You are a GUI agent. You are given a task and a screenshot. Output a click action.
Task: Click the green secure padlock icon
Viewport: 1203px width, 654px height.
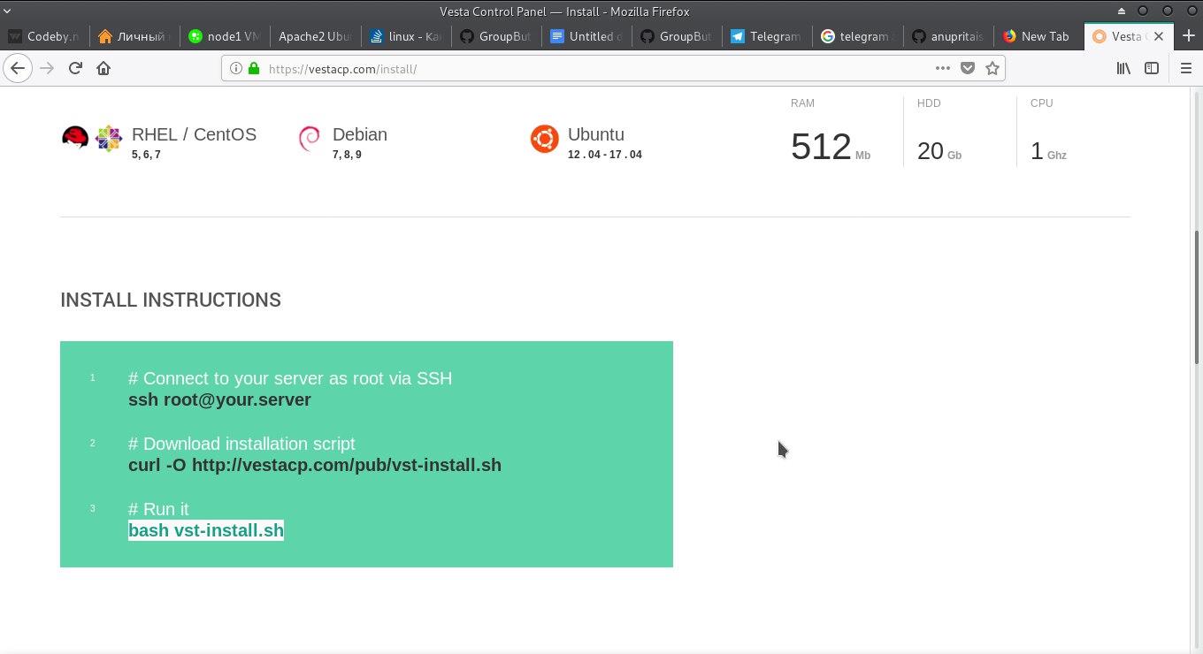(x=254, y=68)
